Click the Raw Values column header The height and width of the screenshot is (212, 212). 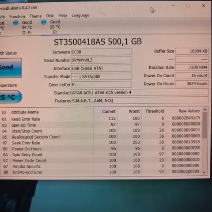click(189, 111)
